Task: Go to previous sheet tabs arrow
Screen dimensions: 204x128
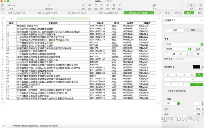Action: coord(156,13)
